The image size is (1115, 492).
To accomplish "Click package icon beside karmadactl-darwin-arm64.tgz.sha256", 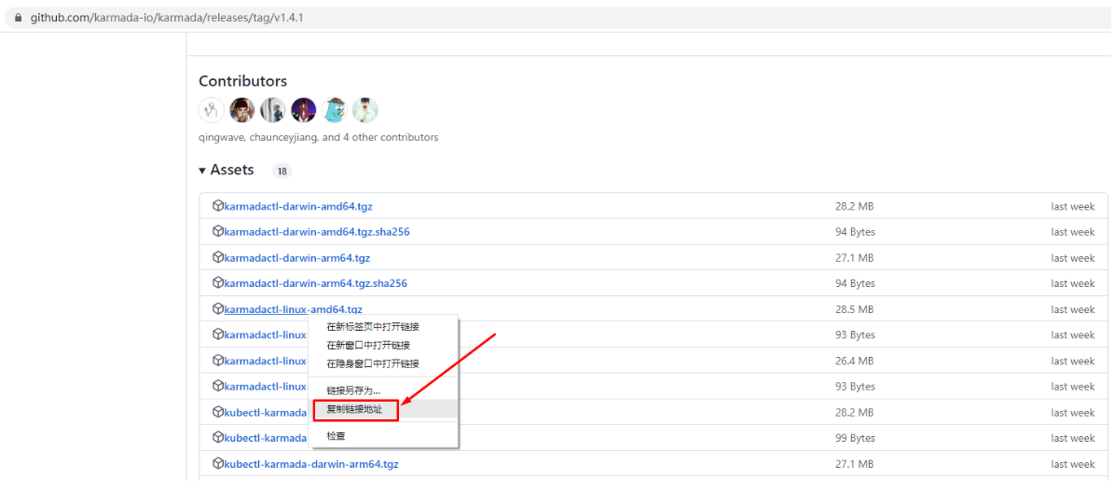I will 217,283.
